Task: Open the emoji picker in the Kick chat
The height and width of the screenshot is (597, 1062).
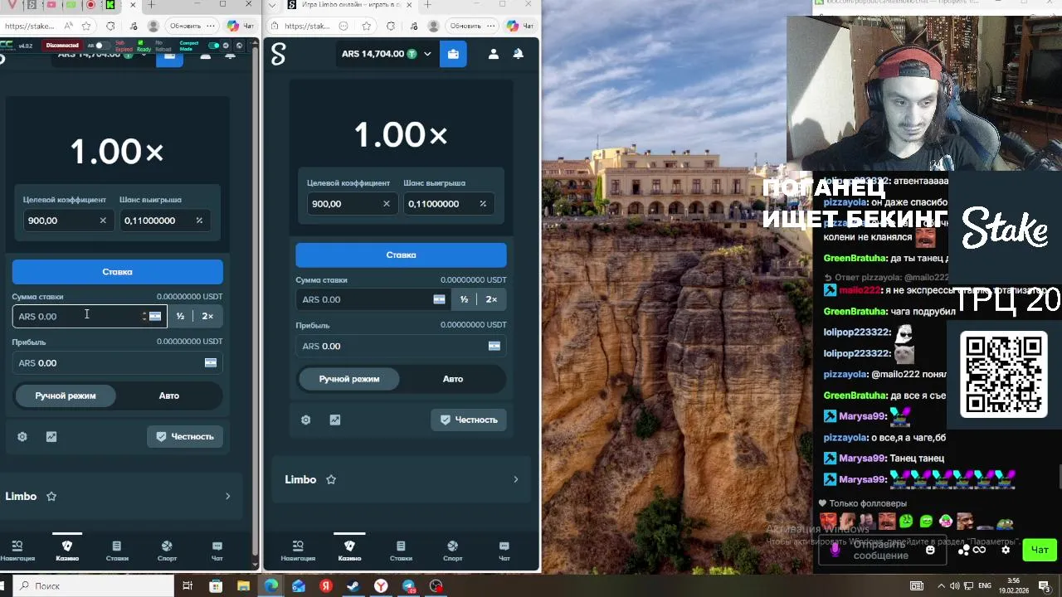Action: pyautogui.click(x=930, y=550)
